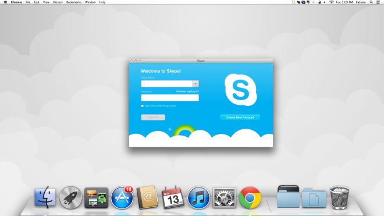Open the Help menu

click(102, 2)
